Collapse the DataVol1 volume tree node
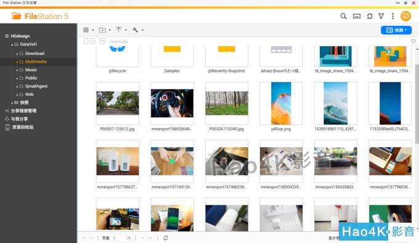419x243 pixels. click(x=12, y=44)
